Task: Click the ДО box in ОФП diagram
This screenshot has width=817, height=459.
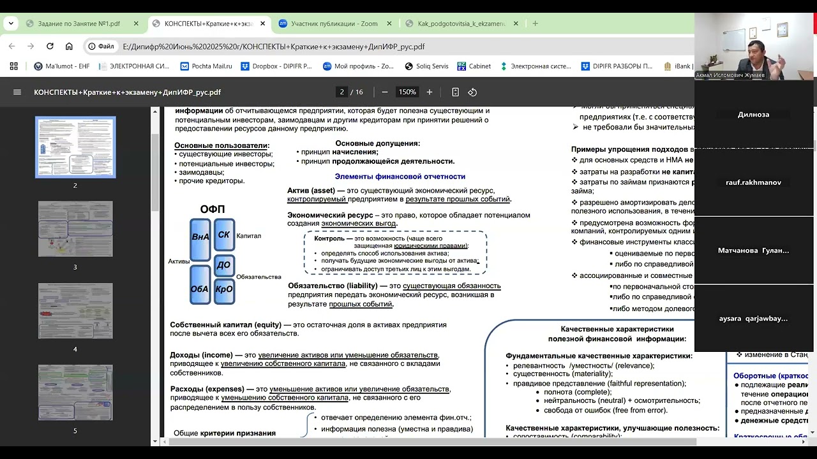Action: click(224, 265)
